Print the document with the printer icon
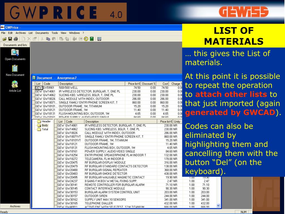The image size is (285, 214). [x=16, y=39]
